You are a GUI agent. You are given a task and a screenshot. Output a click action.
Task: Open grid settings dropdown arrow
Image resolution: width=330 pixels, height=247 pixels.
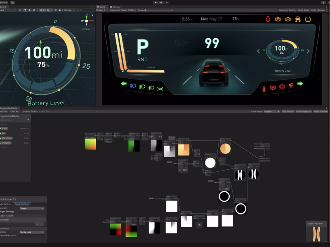click(52, 10)
